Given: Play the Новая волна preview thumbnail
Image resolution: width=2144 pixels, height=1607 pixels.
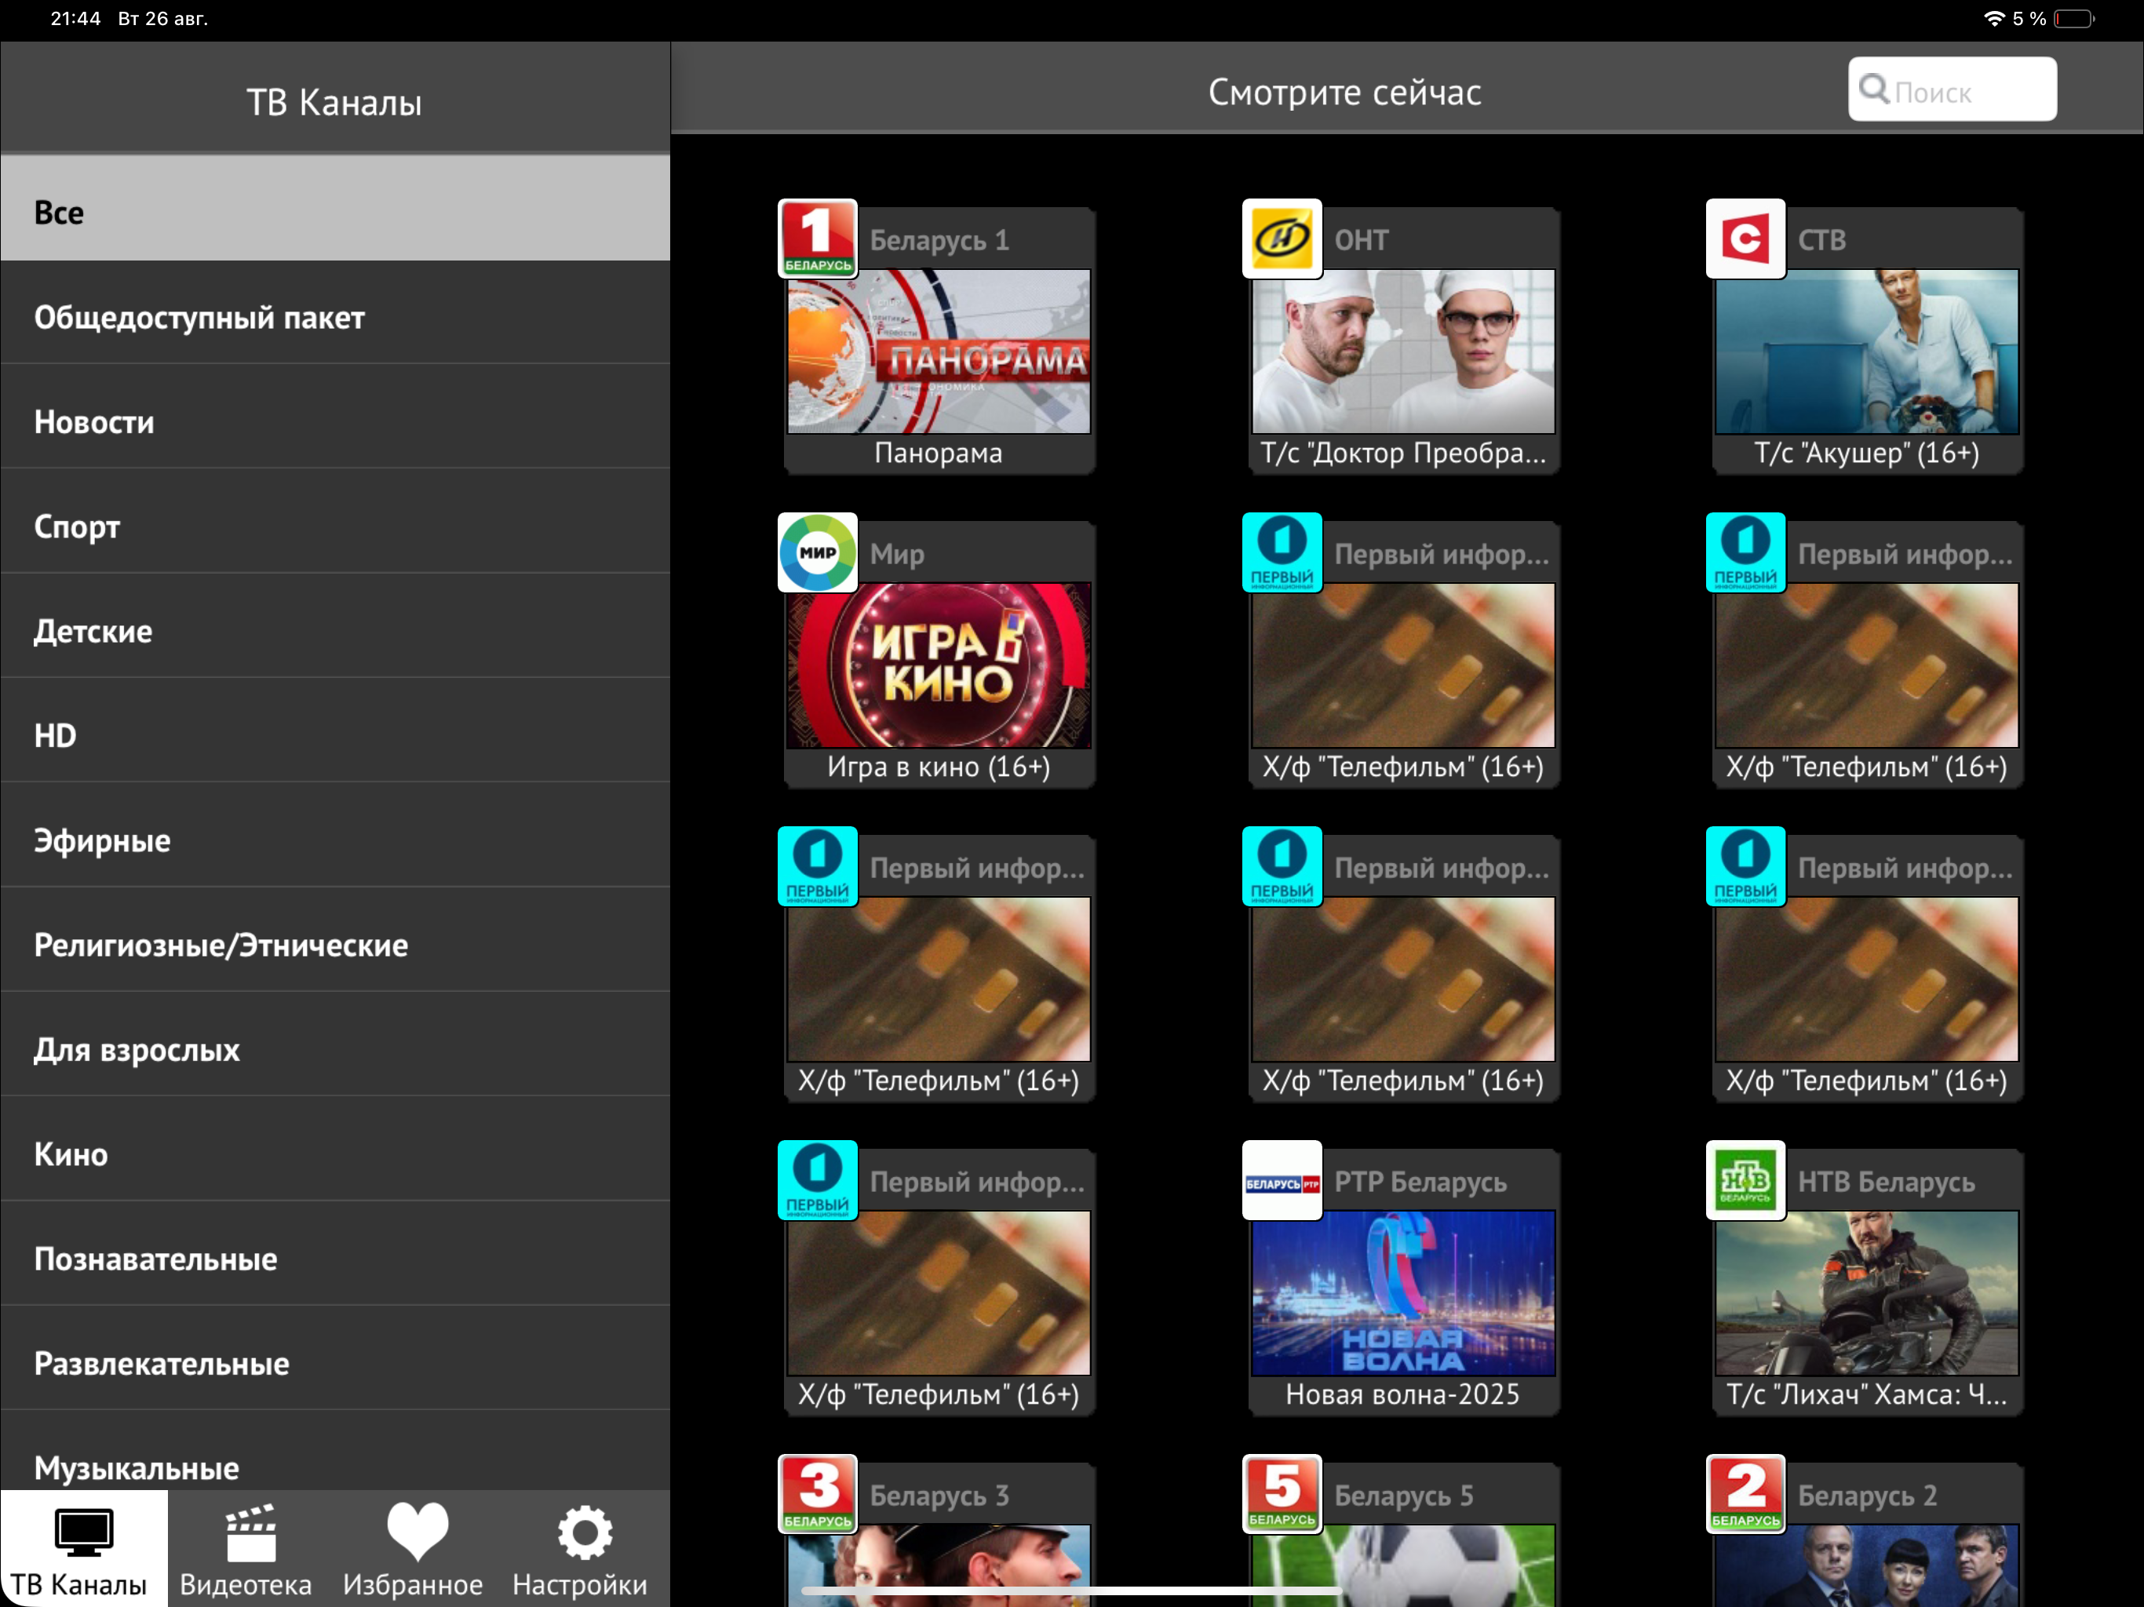Looking at the screenshot, I should pyautogui.click(x=1402, y=1293).
